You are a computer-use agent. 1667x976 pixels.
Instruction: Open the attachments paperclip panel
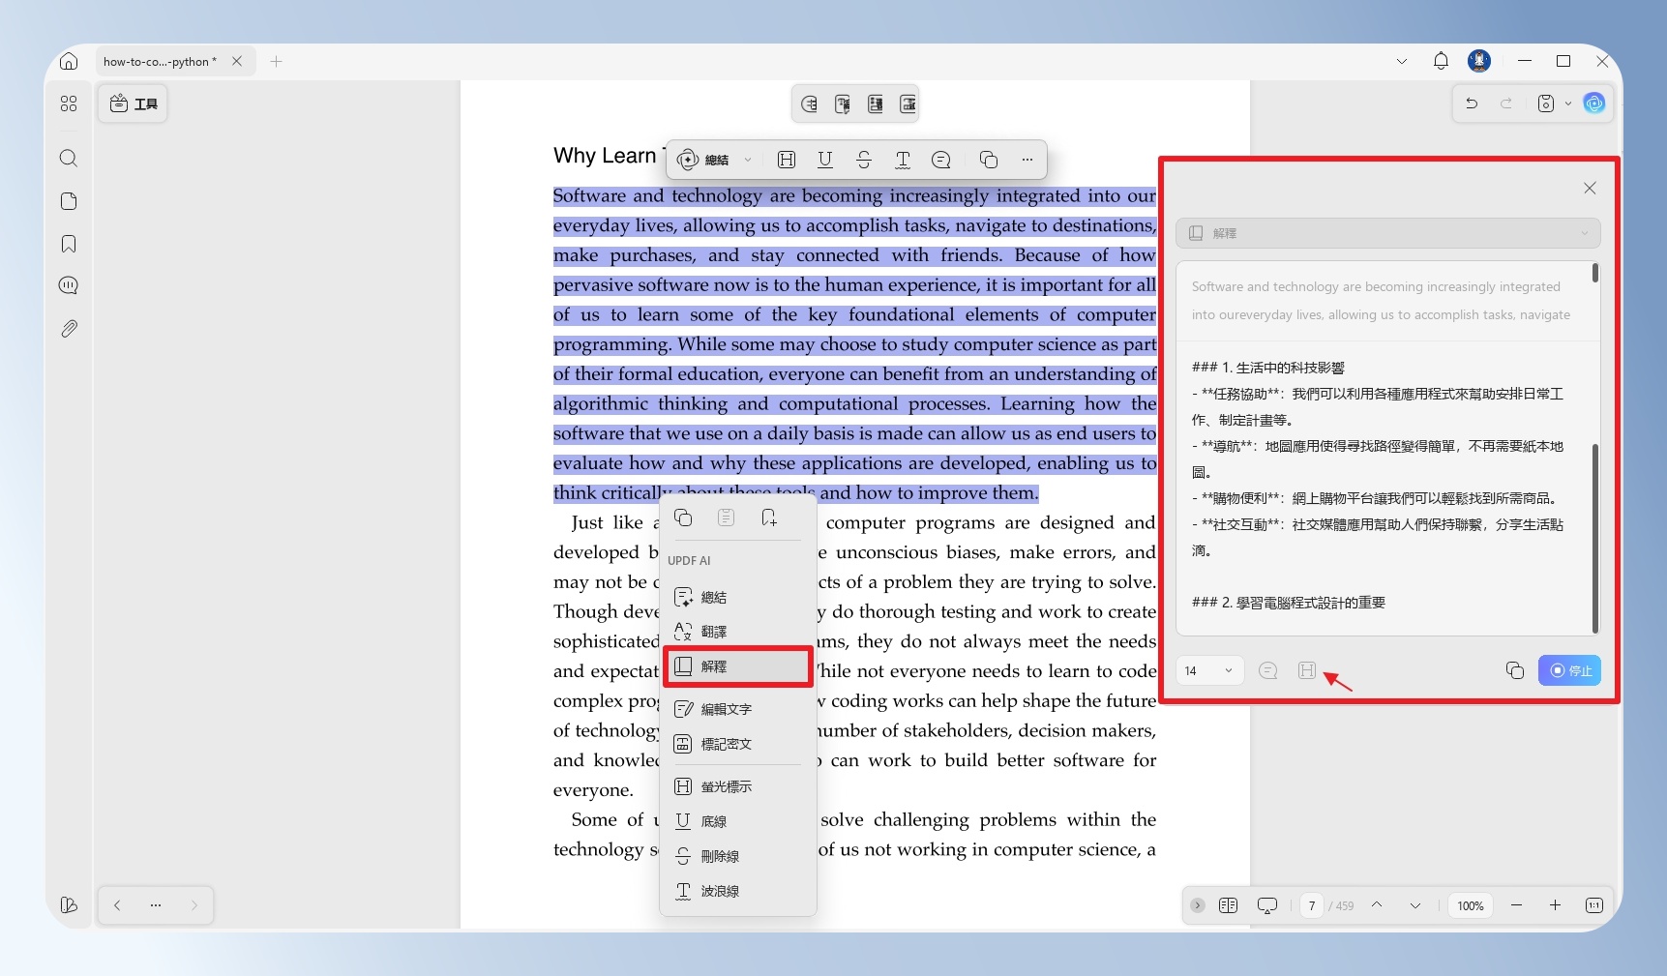pos(69,329)
